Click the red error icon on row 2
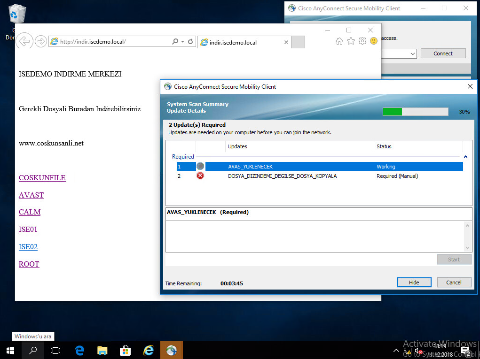 click(x=200, y=176)
